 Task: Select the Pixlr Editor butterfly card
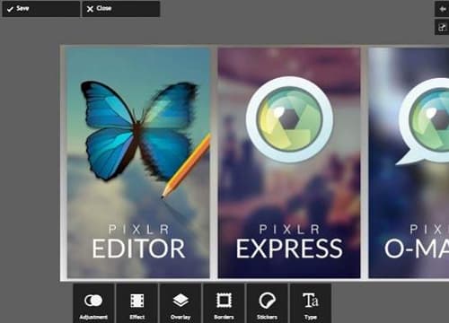(138, 163)
